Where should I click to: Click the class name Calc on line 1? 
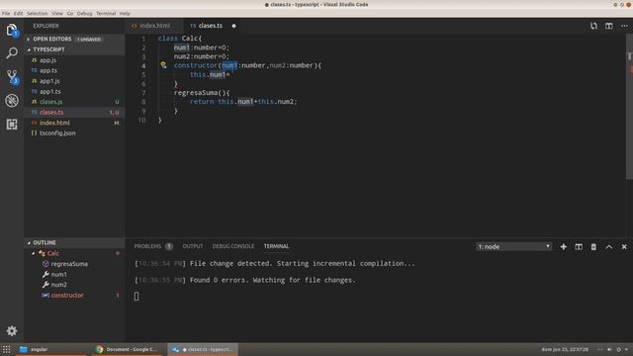point(189,39)
